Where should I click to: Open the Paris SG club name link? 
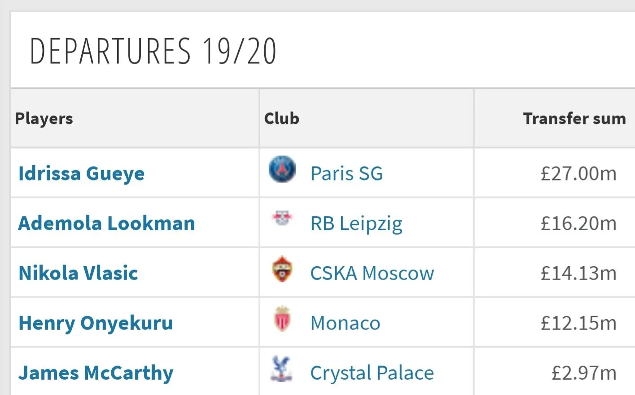pyautogui.click(x=346, y=174)
